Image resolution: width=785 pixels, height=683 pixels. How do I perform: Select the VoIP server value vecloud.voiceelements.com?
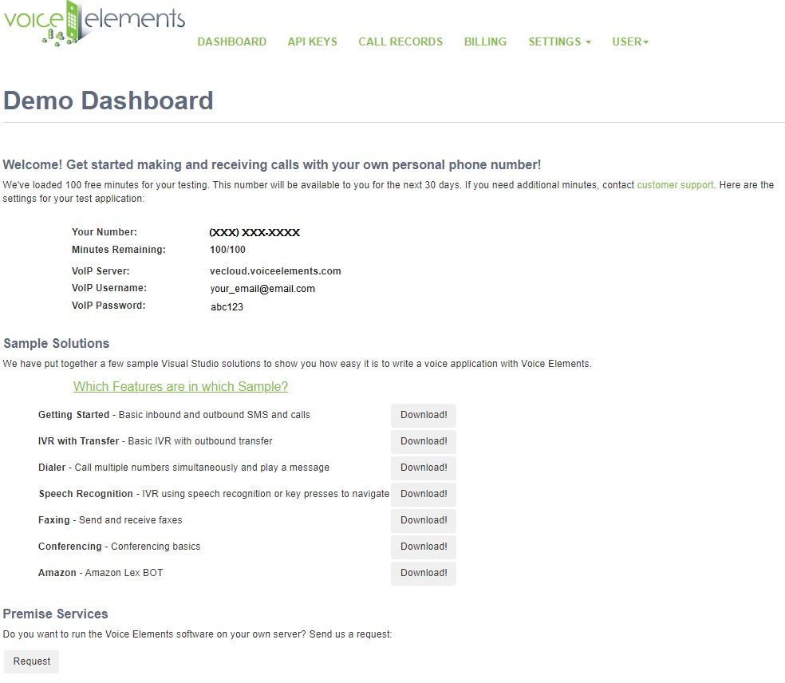tap(275, 271)
